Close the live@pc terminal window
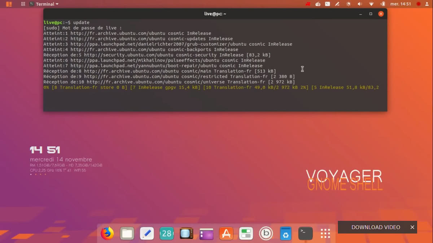The image size is (433, 243). click(x=381, y=14)
